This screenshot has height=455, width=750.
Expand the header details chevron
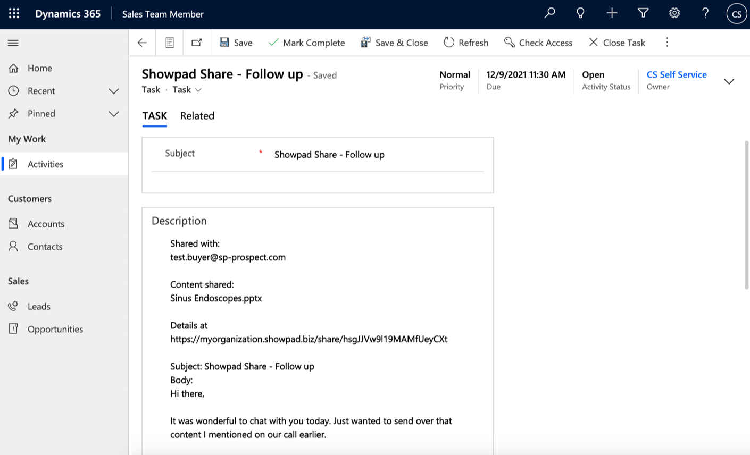click(x=729, y=81)
